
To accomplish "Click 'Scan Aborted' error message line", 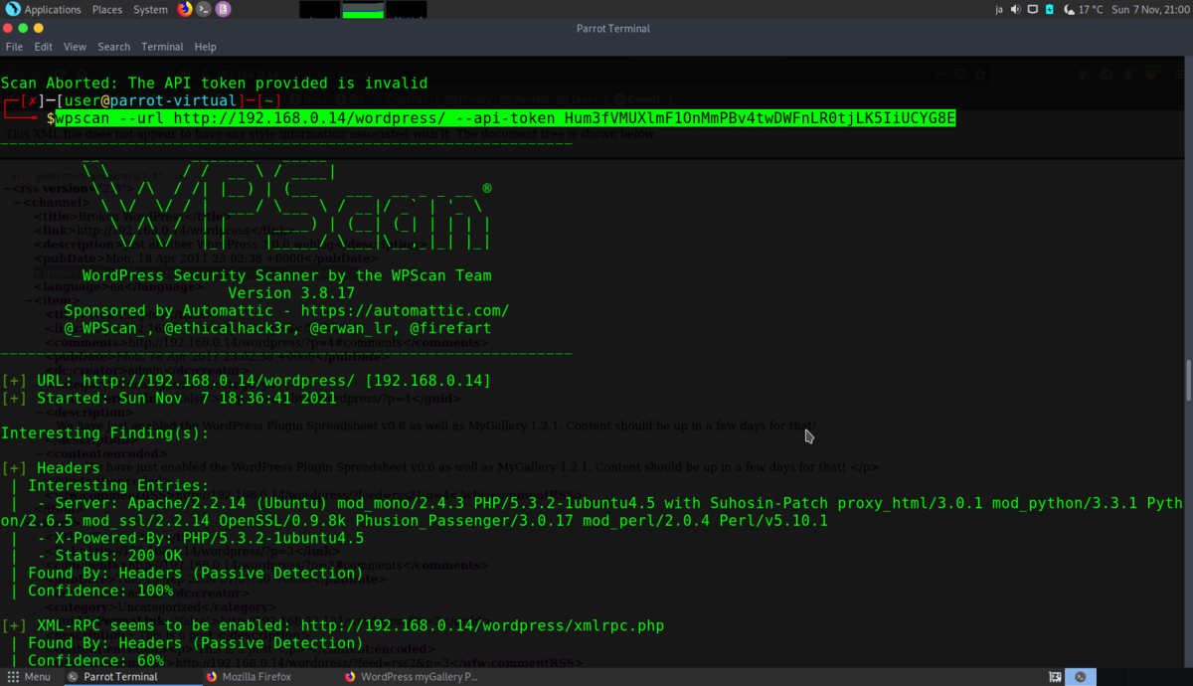I will 214,84.
